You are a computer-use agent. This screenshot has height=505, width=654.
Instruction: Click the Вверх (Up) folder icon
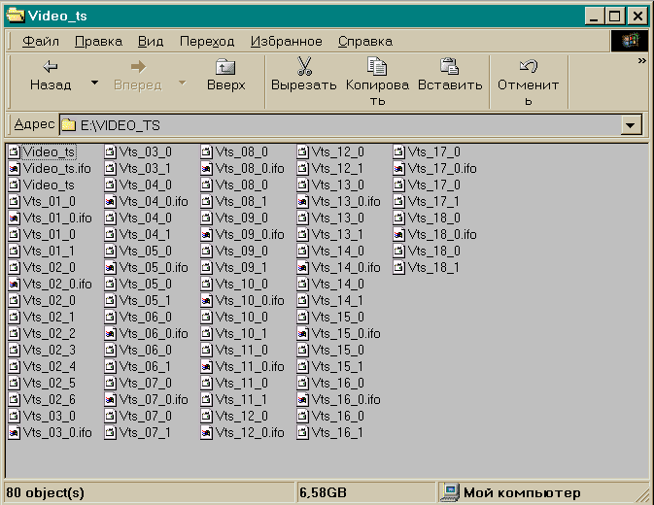point(225,66)
